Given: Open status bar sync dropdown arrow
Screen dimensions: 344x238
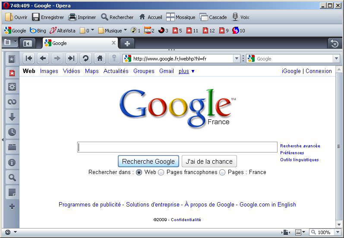Looking at the screenshot, I should pos(15,232).
